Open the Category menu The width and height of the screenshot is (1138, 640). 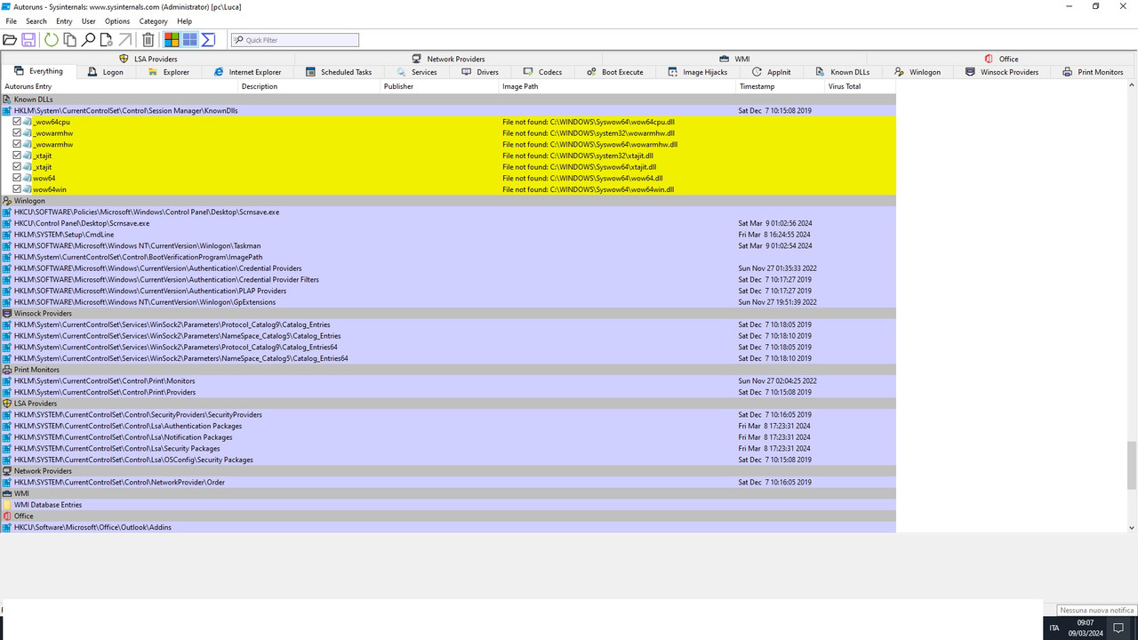(x=154, y=21)
